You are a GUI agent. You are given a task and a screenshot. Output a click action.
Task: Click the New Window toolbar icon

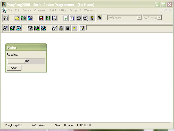(6, 18)
